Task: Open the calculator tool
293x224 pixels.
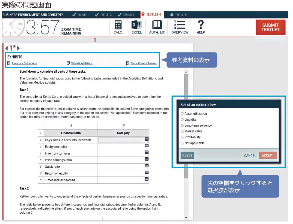Action: (x=118, y=27)
